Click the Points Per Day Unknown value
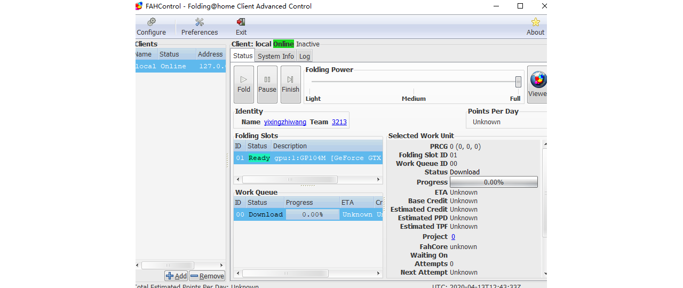Image resolution: width=683 pixels, height=288 pixels. 487,122
